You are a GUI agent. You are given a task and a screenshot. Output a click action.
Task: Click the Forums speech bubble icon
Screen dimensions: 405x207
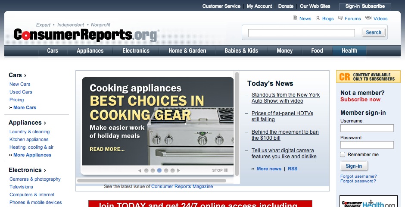point(340,18)
